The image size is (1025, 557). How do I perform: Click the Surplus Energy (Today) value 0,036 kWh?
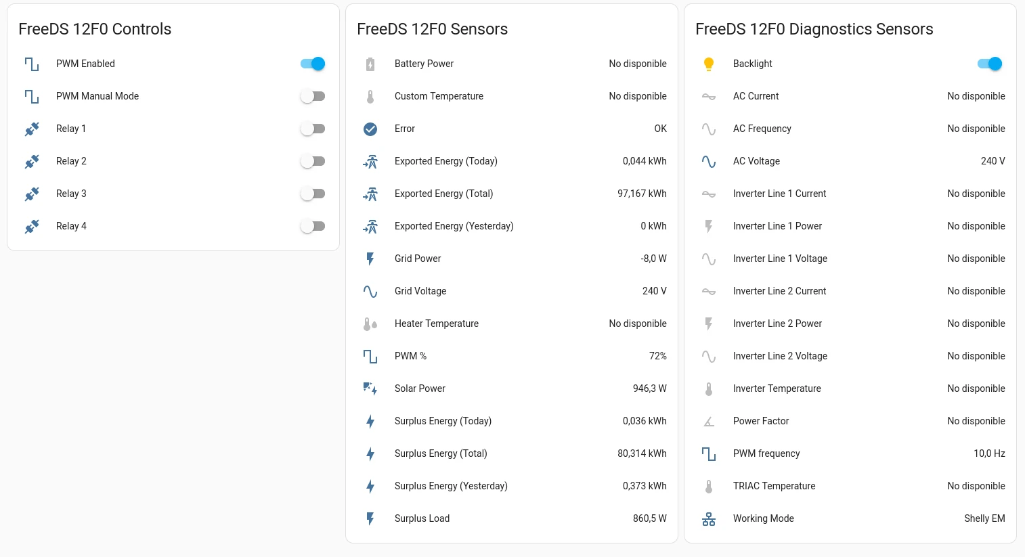coord(645,421)
